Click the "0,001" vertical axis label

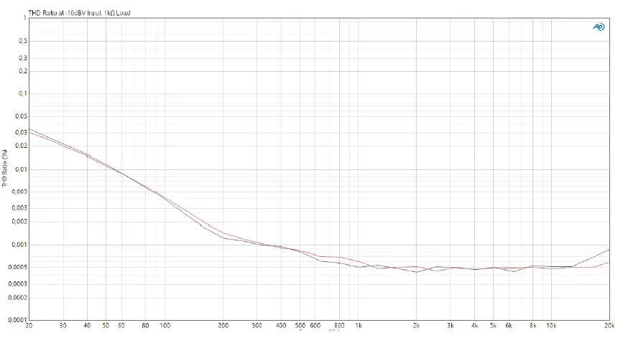pos(20,245)
